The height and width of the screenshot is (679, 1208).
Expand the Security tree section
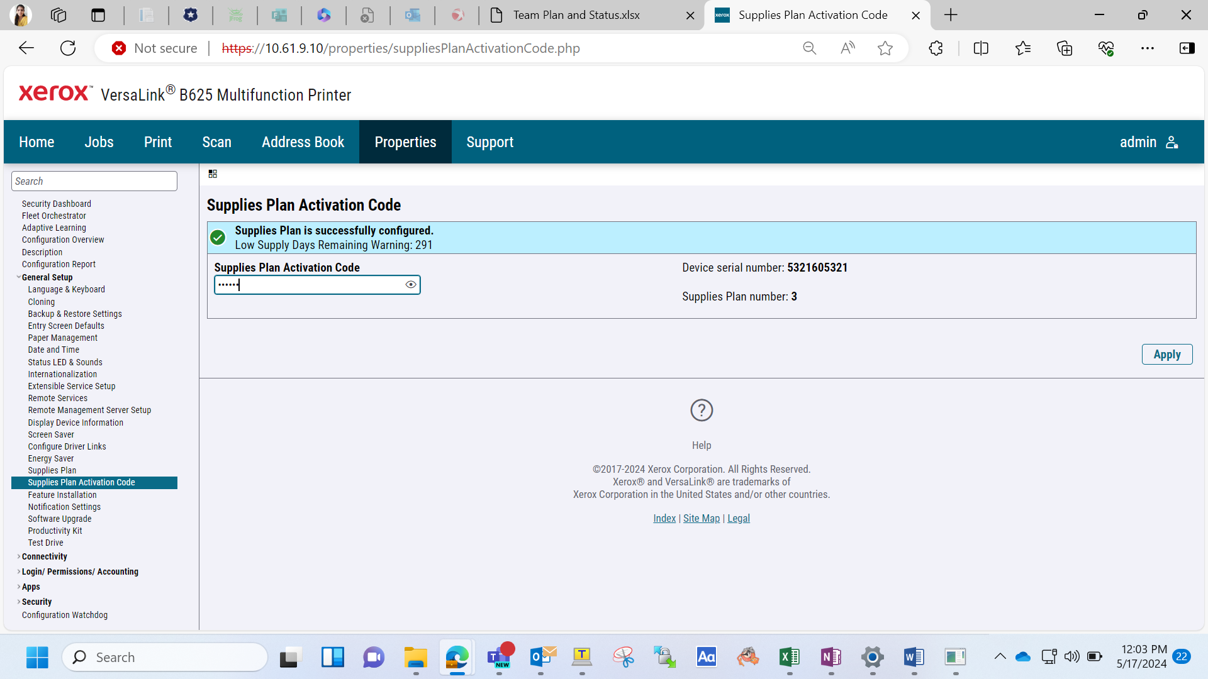(x=18, y=602)
